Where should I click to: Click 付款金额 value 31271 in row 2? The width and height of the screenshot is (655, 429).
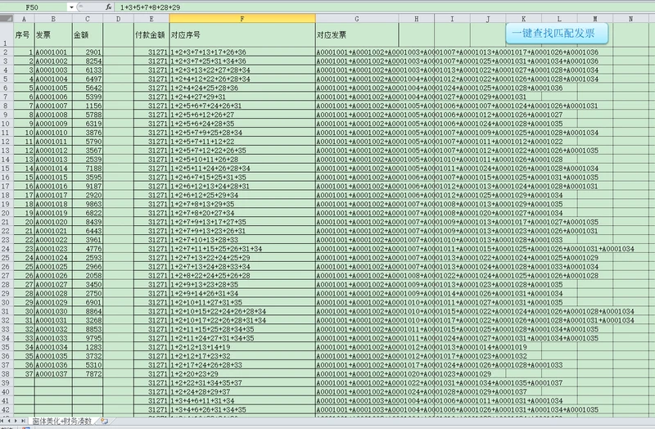151,52
